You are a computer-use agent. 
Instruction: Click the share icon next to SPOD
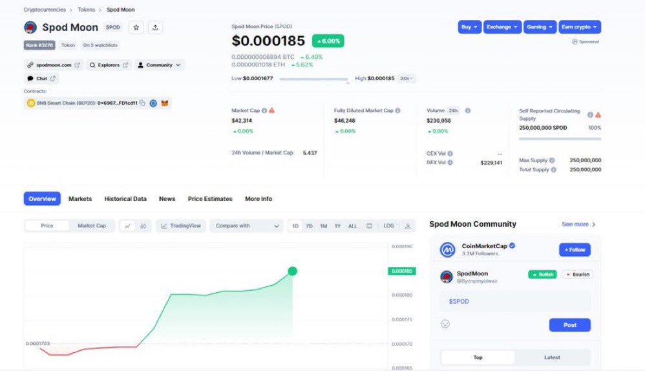(x=155, y=28)
